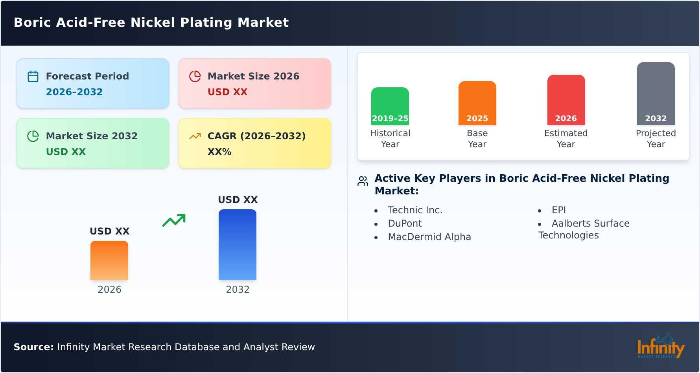This screenshot has width=700, height=373.
Task: Click the 'Estimated Year' label
Action: (x=566, y=139)
